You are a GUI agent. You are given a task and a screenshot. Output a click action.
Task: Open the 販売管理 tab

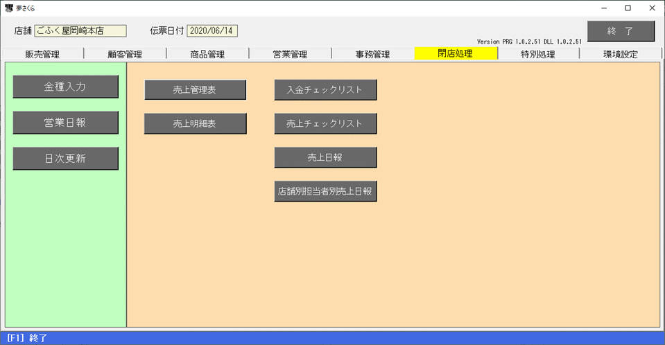[42, 54]
